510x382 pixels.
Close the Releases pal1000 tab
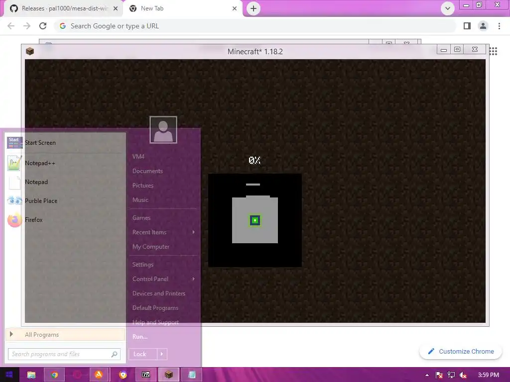(116, 8)
